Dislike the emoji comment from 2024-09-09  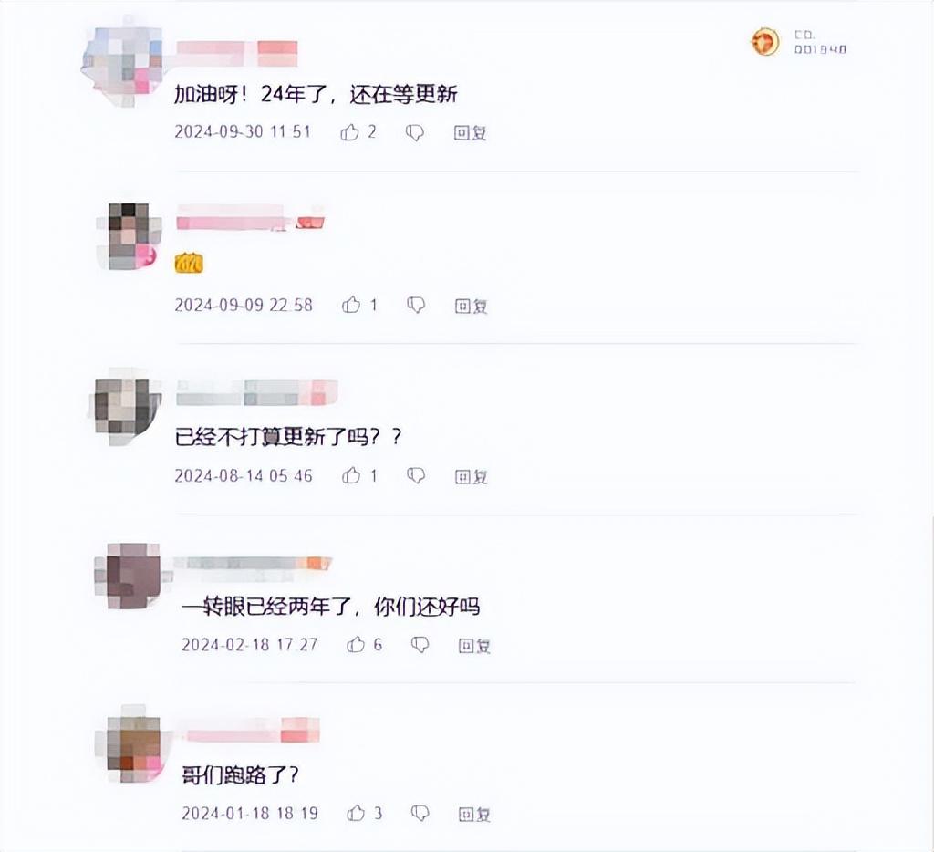[x=416, y=305]
